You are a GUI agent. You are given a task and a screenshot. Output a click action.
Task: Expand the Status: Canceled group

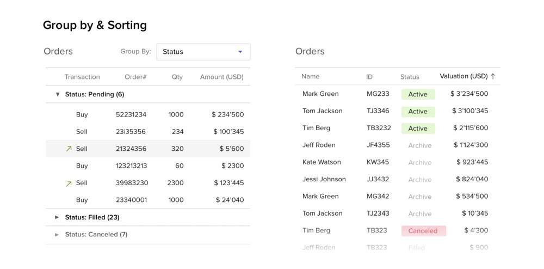57,235
